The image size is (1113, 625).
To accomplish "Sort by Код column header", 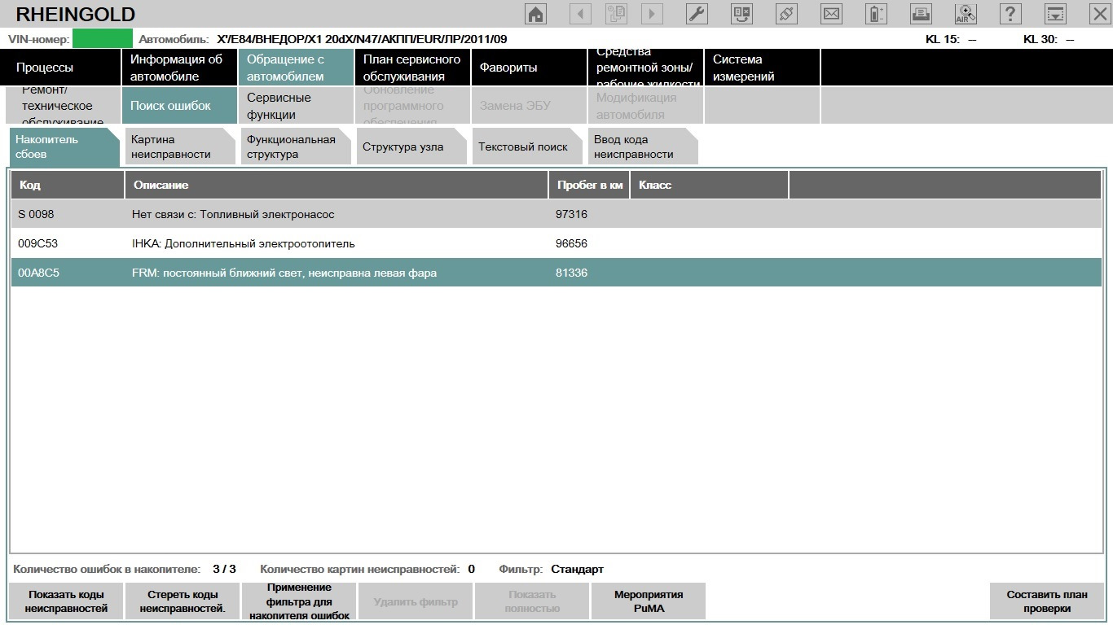I will pyautogui.click(x=67, y=185).
